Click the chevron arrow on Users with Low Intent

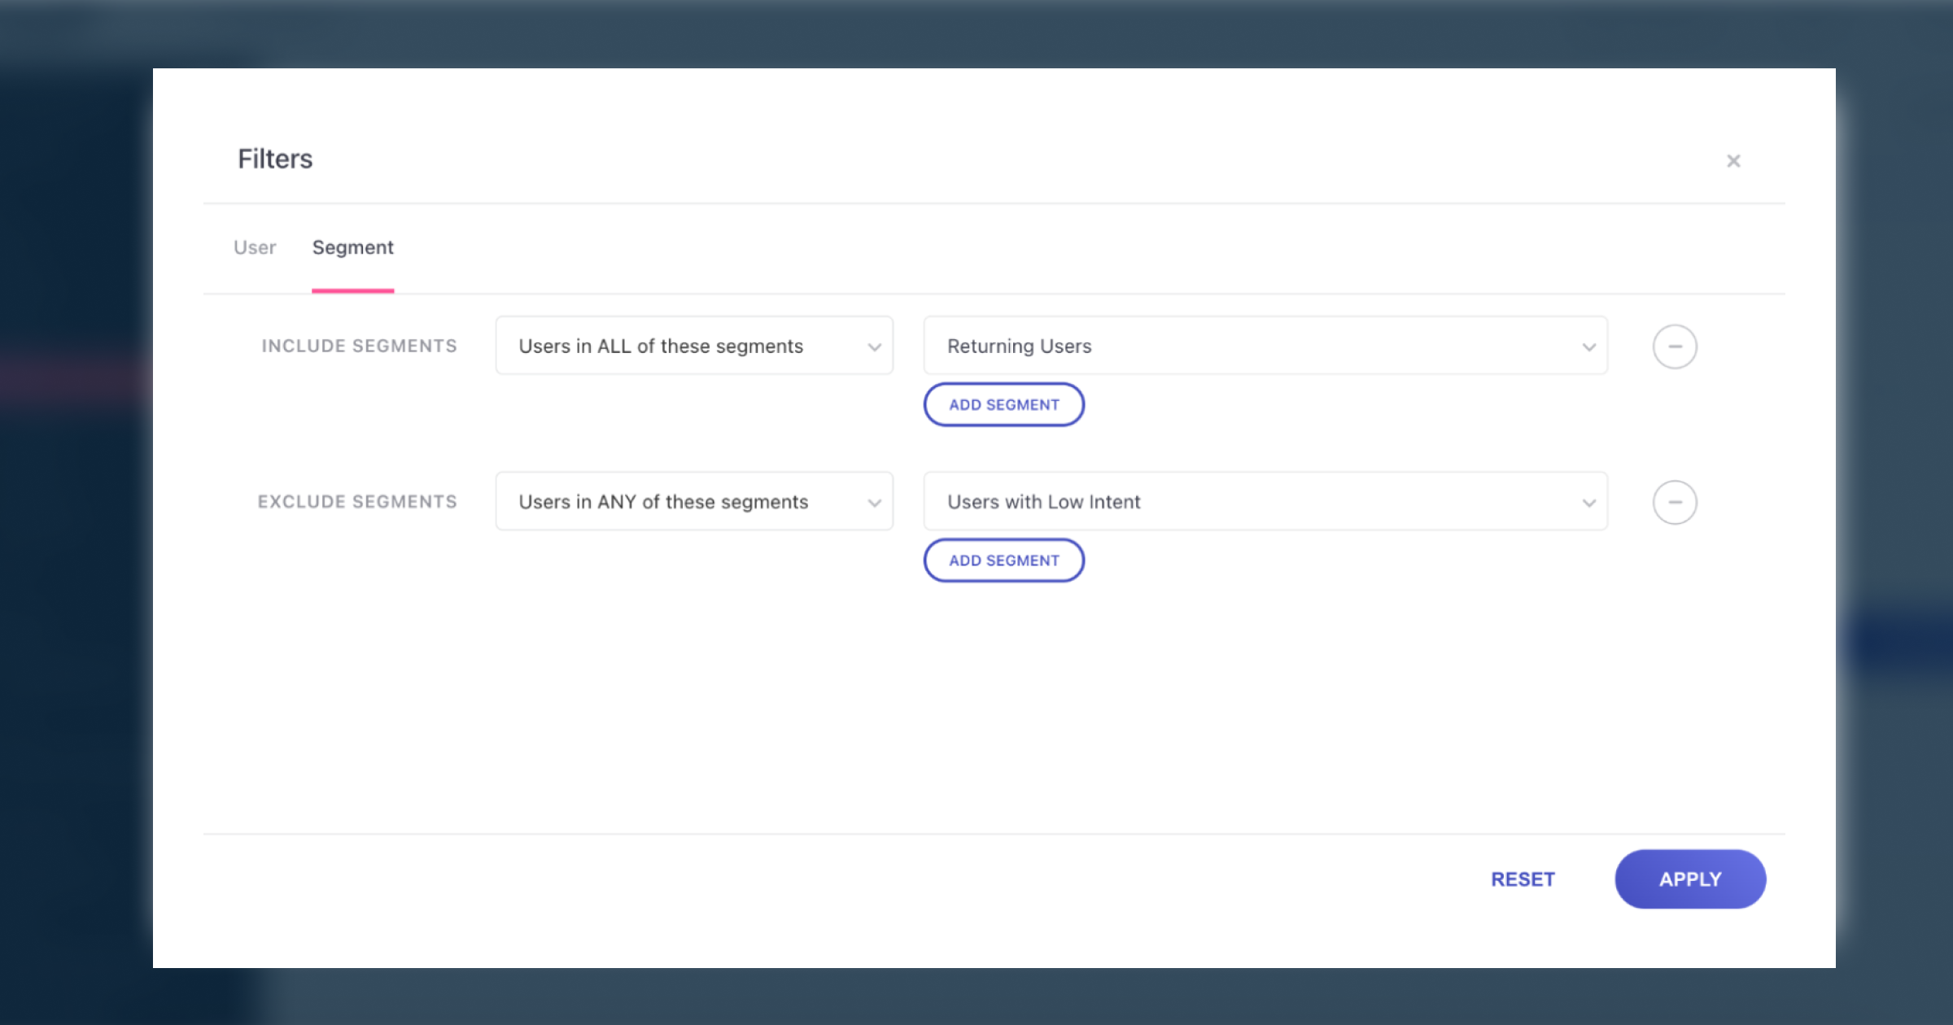[1588, 503]
